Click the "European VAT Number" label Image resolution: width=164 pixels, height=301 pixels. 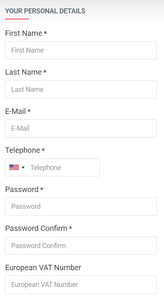coord(43,267)
